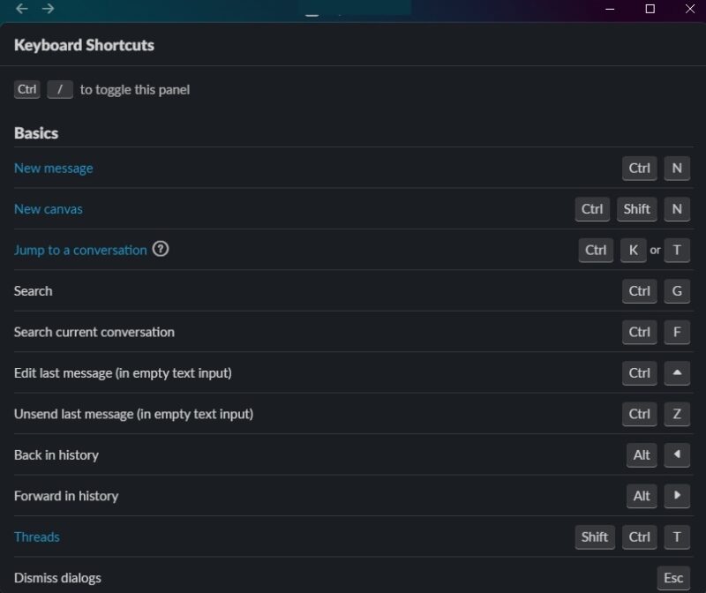The image size is (706, 593).
Task: Click the F badge on Search current conversation row
Action: coord(677,333)
